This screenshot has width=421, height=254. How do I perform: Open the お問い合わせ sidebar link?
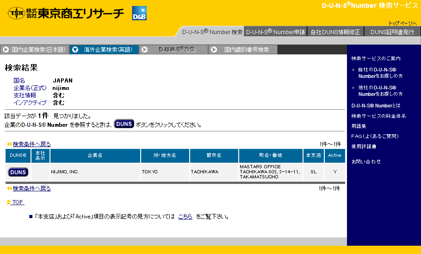[x=366, y=162]
